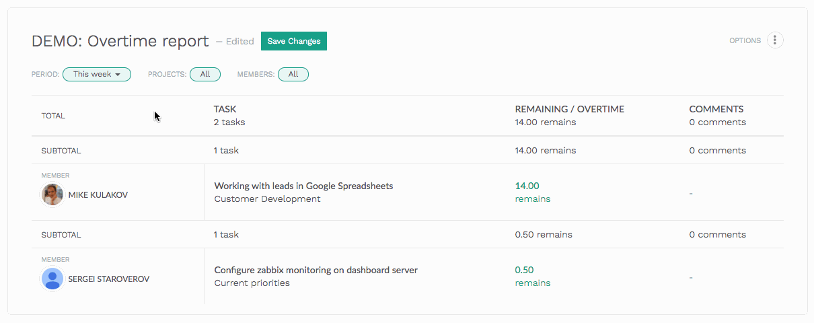Open the This week period dropdown
This screenshot has height=323, width=814.
coord(97,75)
